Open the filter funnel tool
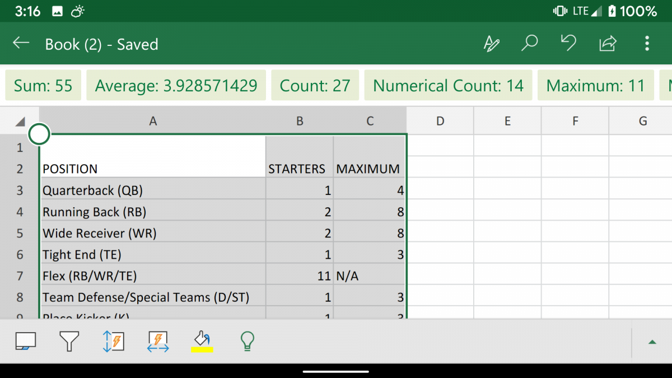The height and width of the screenshot is (378, 672). pos(69,341)
